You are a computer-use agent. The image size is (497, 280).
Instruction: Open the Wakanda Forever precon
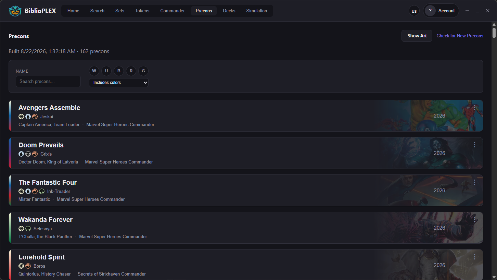pos(246,228)
